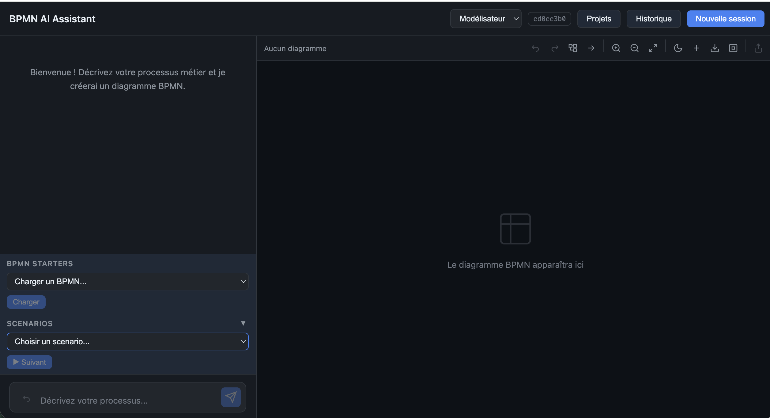Open the Charger un BPMN dropdown
The height and width of the screenshot is (418, 770).
click(127, 282)
